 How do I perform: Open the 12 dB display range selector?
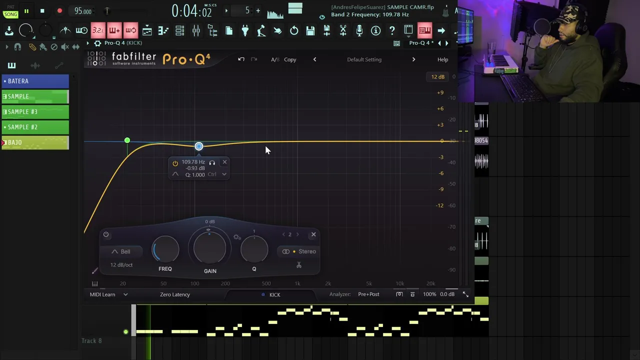tap(438, 76)
